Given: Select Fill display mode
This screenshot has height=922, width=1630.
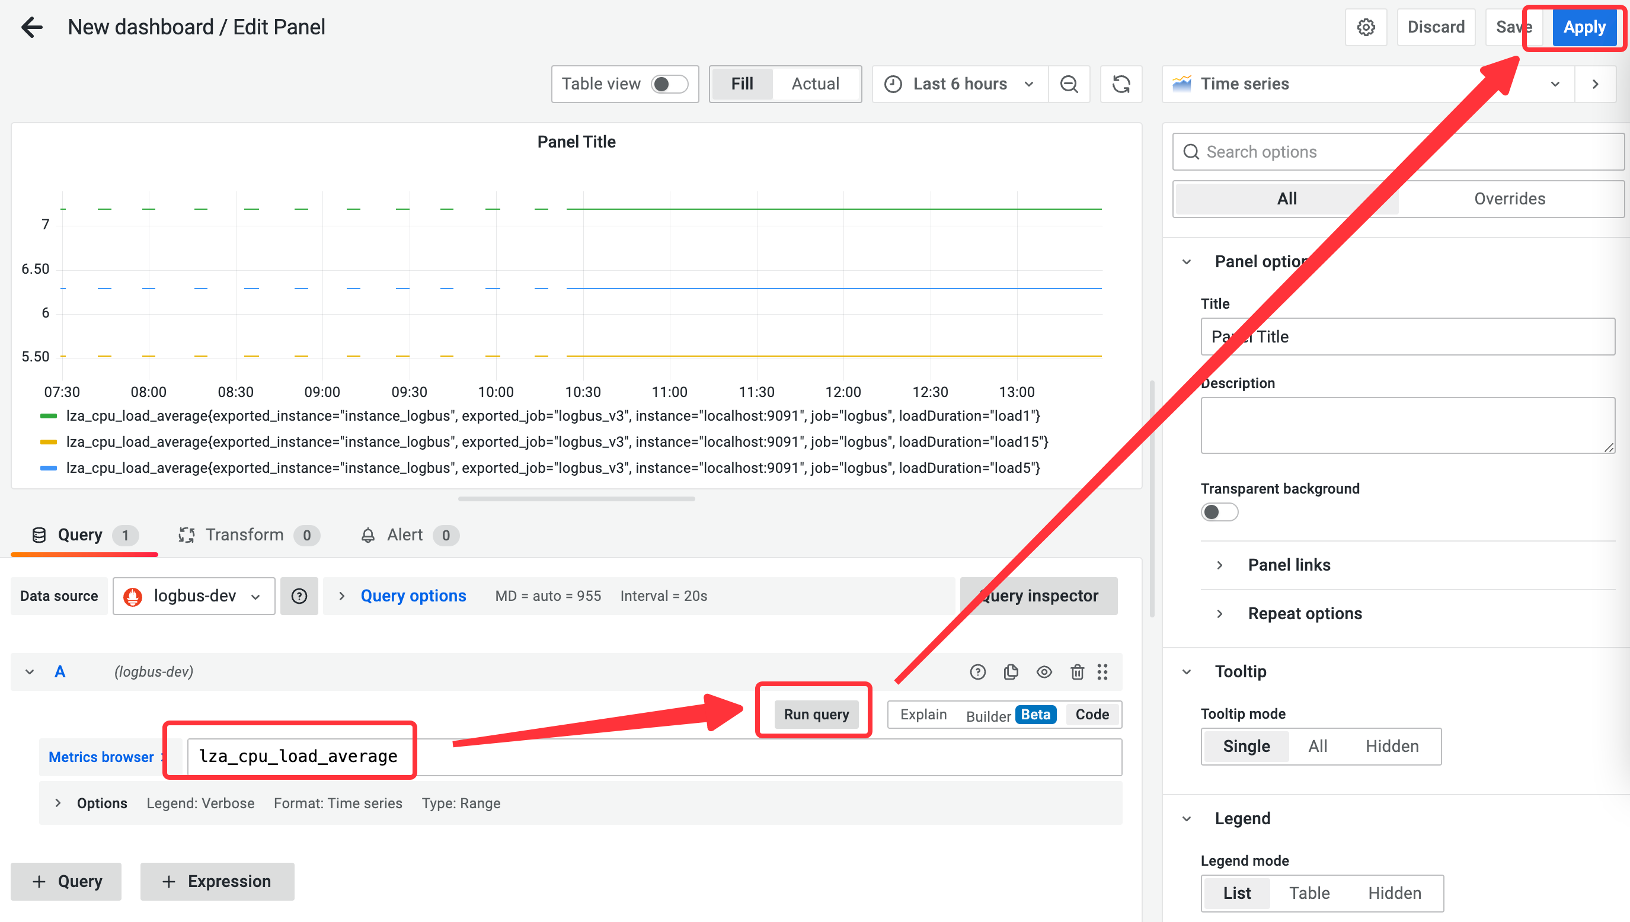Looking at the screenshot, I should [742, 84].
